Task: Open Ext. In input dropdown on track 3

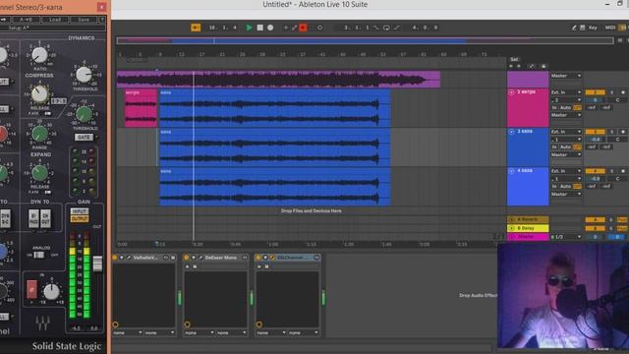Action: (566, 132)
